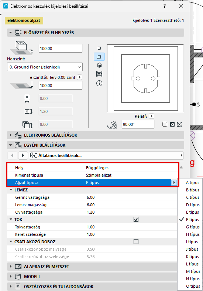This screenshot has height=291, width=203.
Task: Switch preview to 3D cube view
Action: [x=99, y=65]
